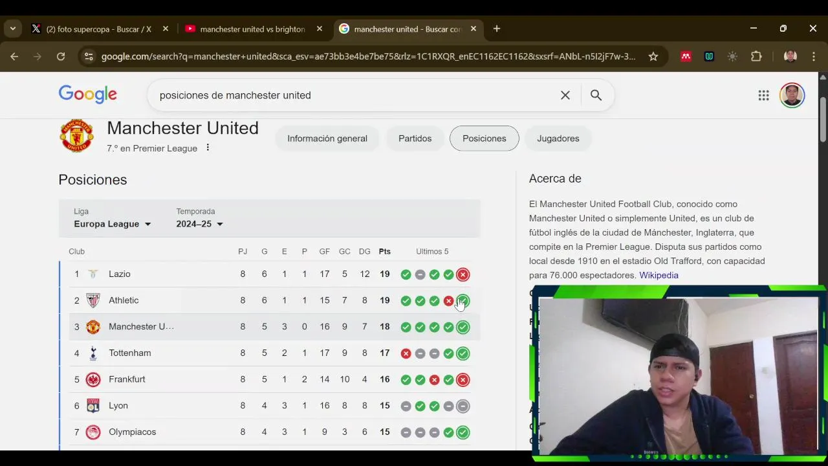Click the Ultimos 5 column header
The width and height of the screenshot is (828, 466).
coord(432,251)
